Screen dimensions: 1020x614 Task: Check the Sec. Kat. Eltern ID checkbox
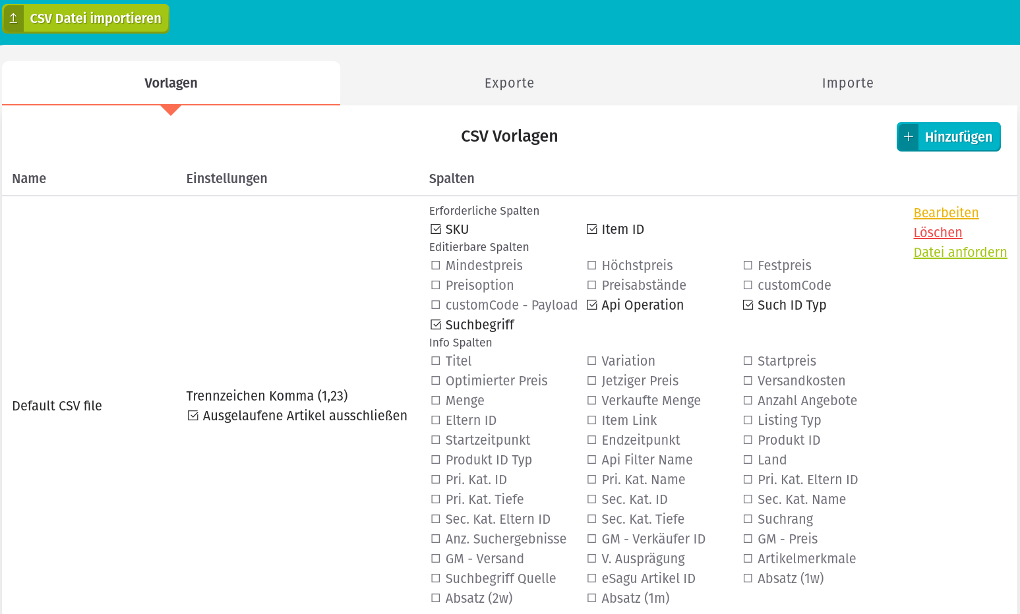tap(436, 519)
